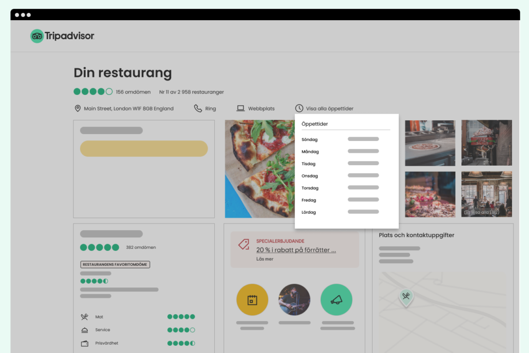The width and height of the screenshot is (529, 353).
Task: Click the four-bubble rating beside 156 omdömen
Action: point(93,91)
